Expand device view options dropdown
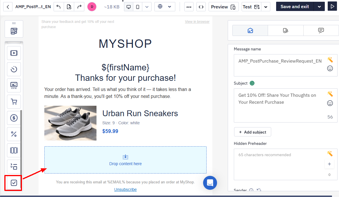 coord(147,7)
